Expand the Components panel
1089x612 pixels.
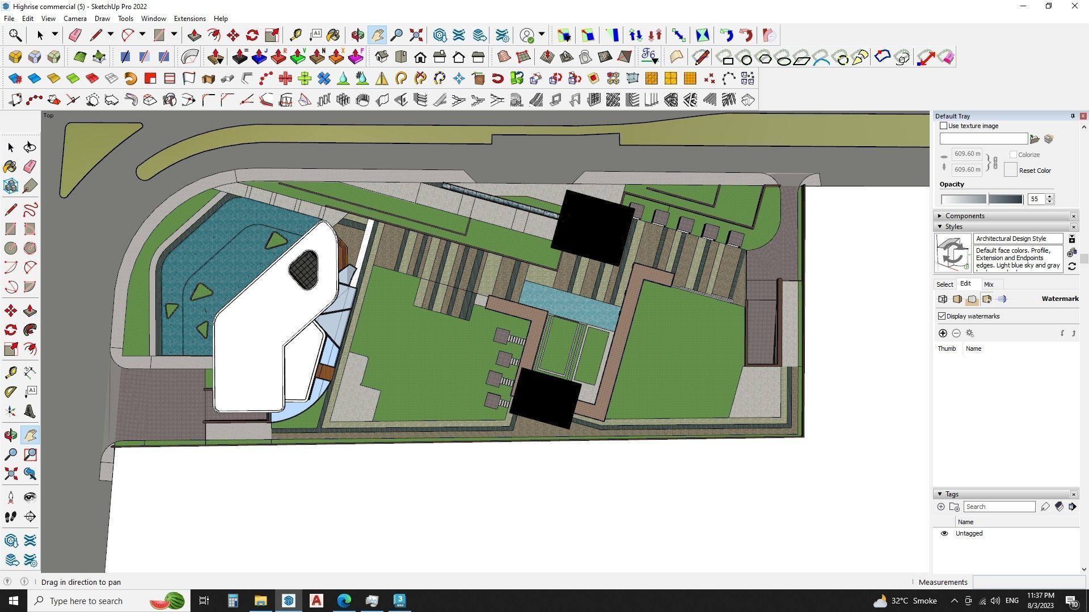[x=940, y=216]
